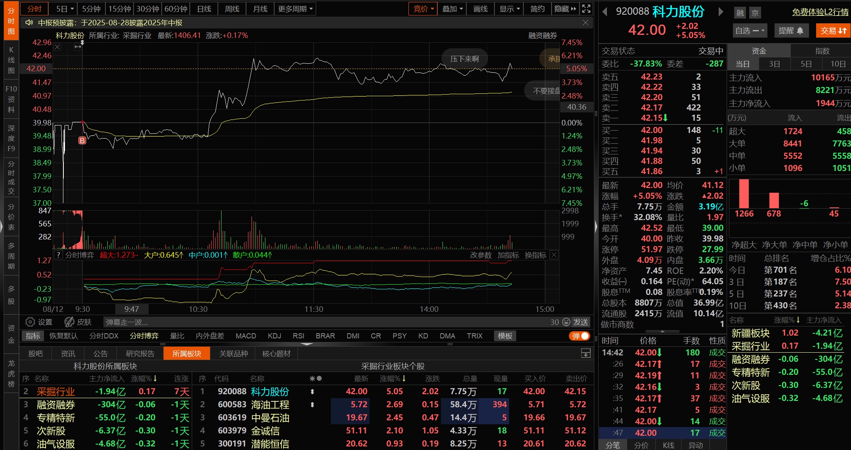Click bell icon in 提醒 button

pos(800,30)
